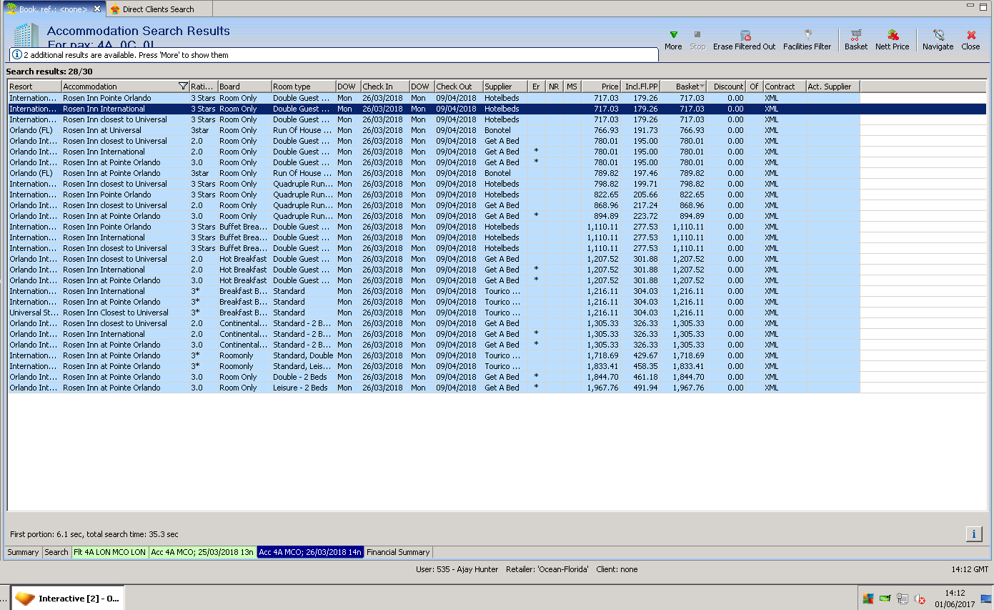This screenshot has width=994, height=610.
Task: Click the green More arrow icon
Action: [x=673, y=35]
